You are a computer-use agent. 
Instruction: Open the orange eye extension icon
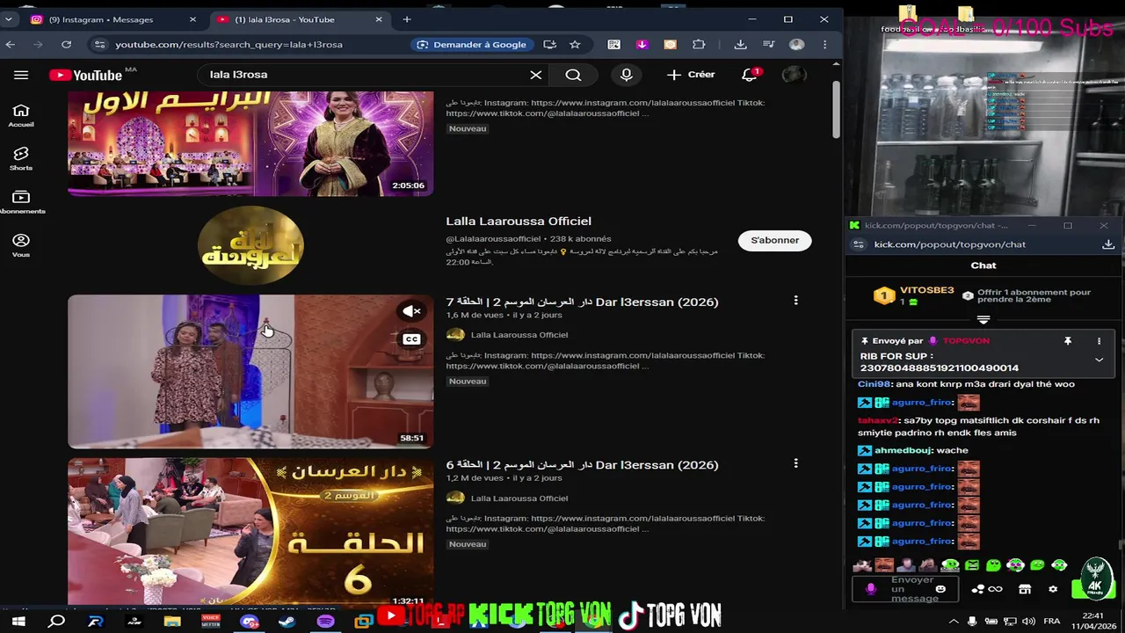670,44
